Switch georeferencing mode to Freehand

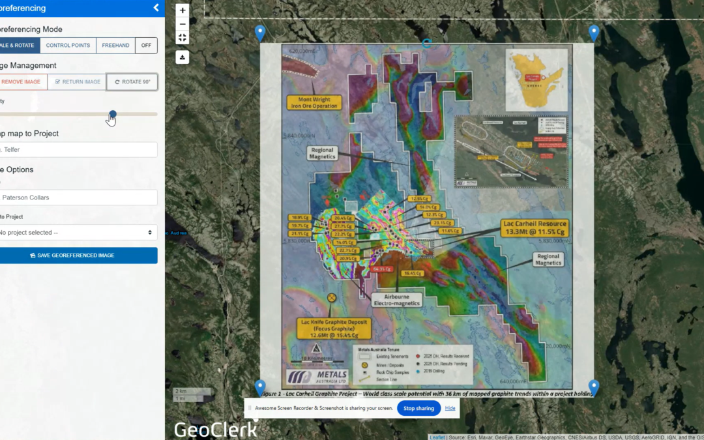tap(115, 45)
